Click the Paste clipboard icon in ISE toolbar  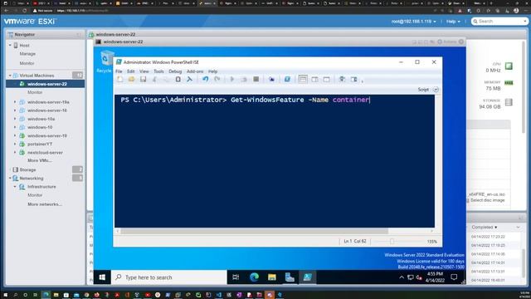(x=178, y=80)
